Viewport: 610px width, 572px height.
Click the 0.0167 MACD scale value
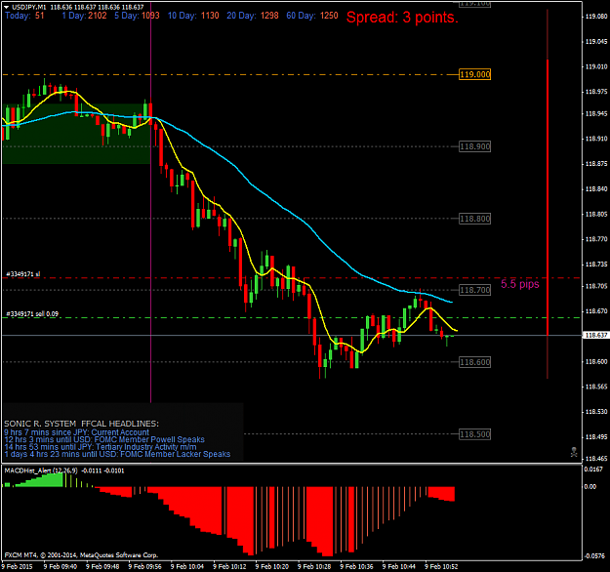click(x=593, y=470)
